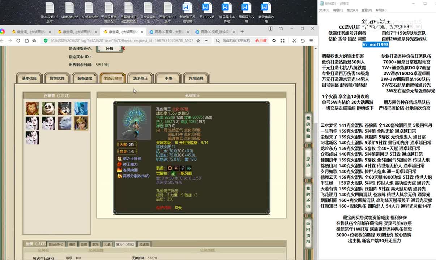Screen dimensions: 436x260
Task: Switch to the 基本信息 tab
Action: (x=29, y=78)
